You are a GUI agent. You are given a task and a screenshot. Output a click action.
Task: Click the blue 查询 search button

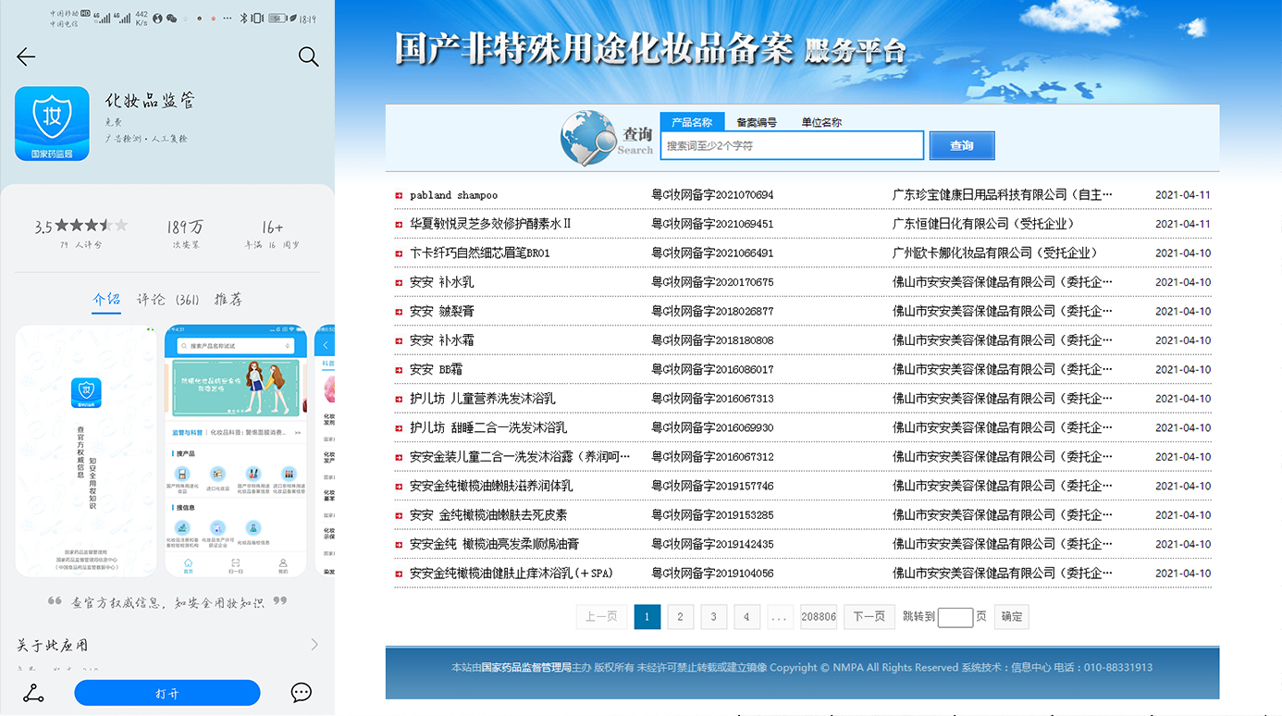coord(961,145)
